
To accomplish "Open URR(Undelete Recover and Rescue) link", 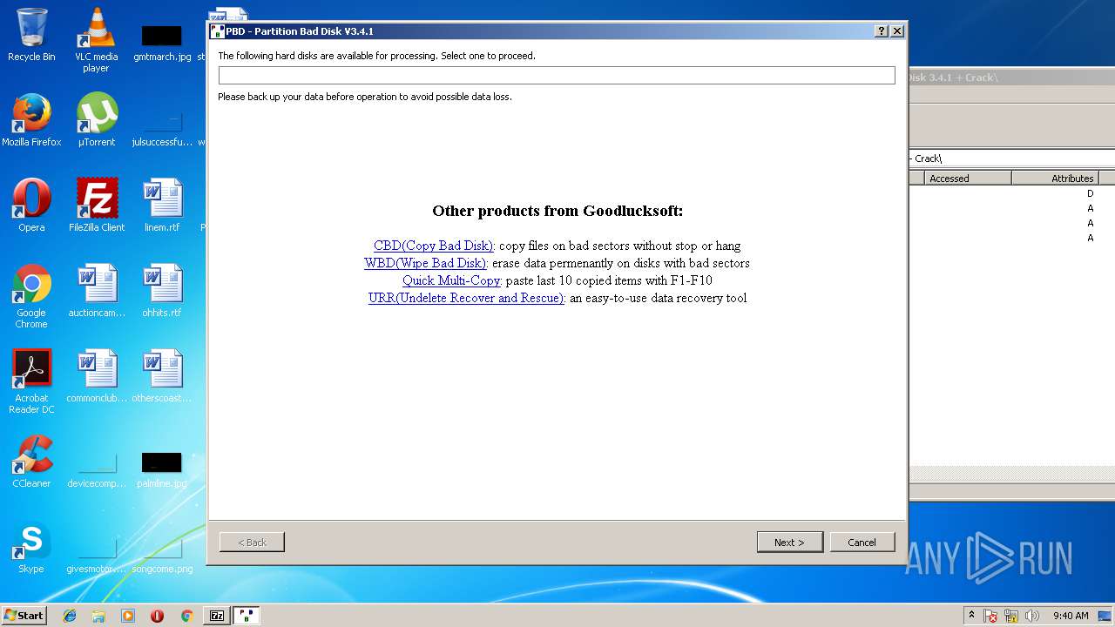I will point(466,298).
